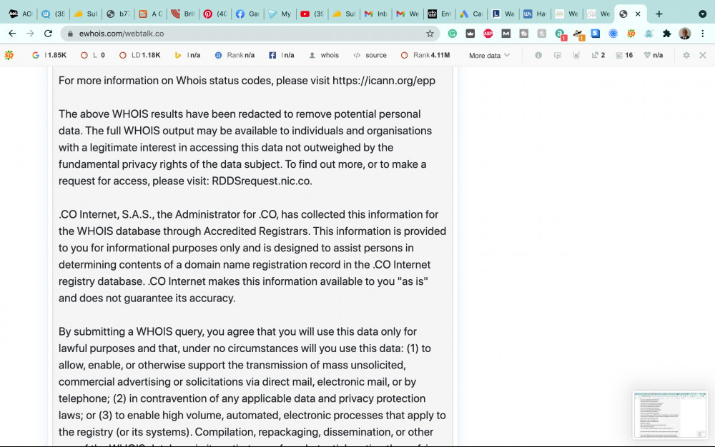
Task: Switch to the Gmail Inbox tab
Action: point(376,14)
